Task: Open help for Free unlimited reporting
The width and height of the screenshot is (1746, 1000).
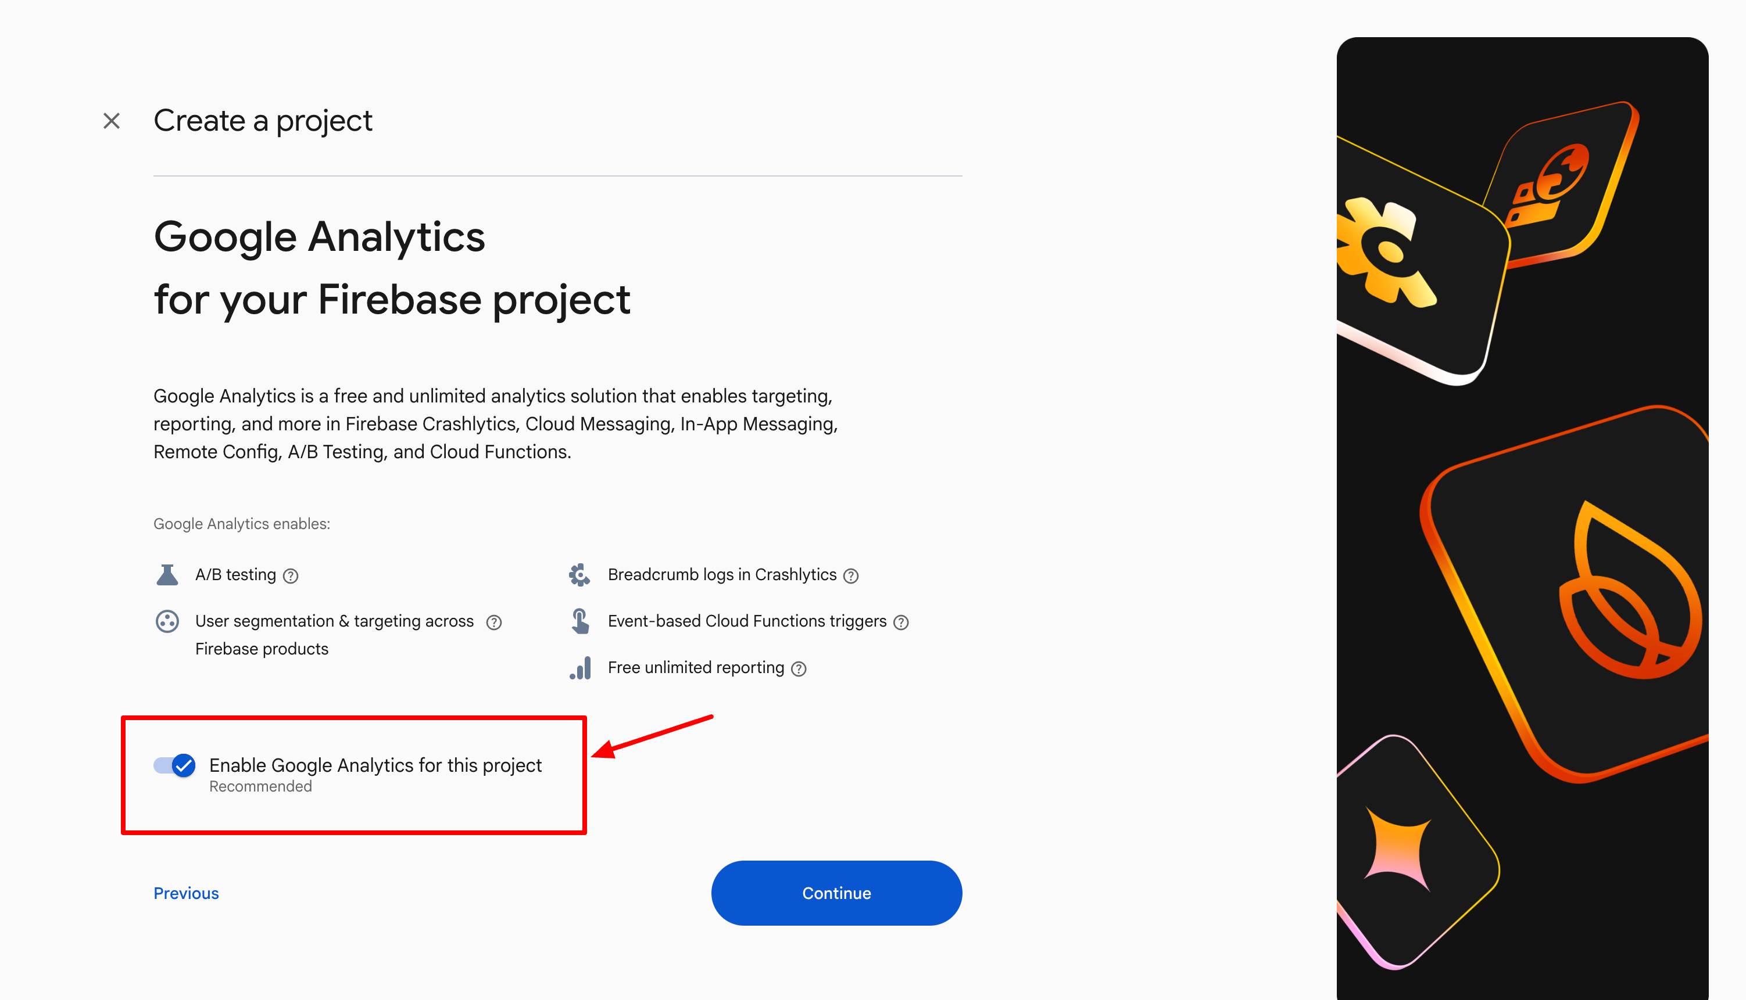Action: 799,669
